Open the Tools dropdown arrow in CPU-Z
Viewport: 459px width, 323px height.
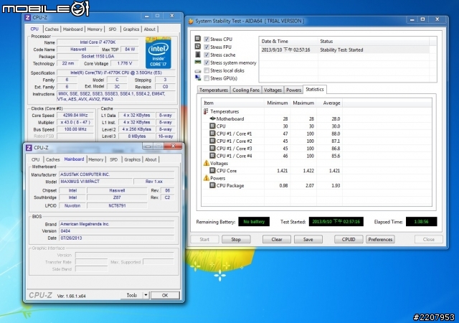[146, 295]
